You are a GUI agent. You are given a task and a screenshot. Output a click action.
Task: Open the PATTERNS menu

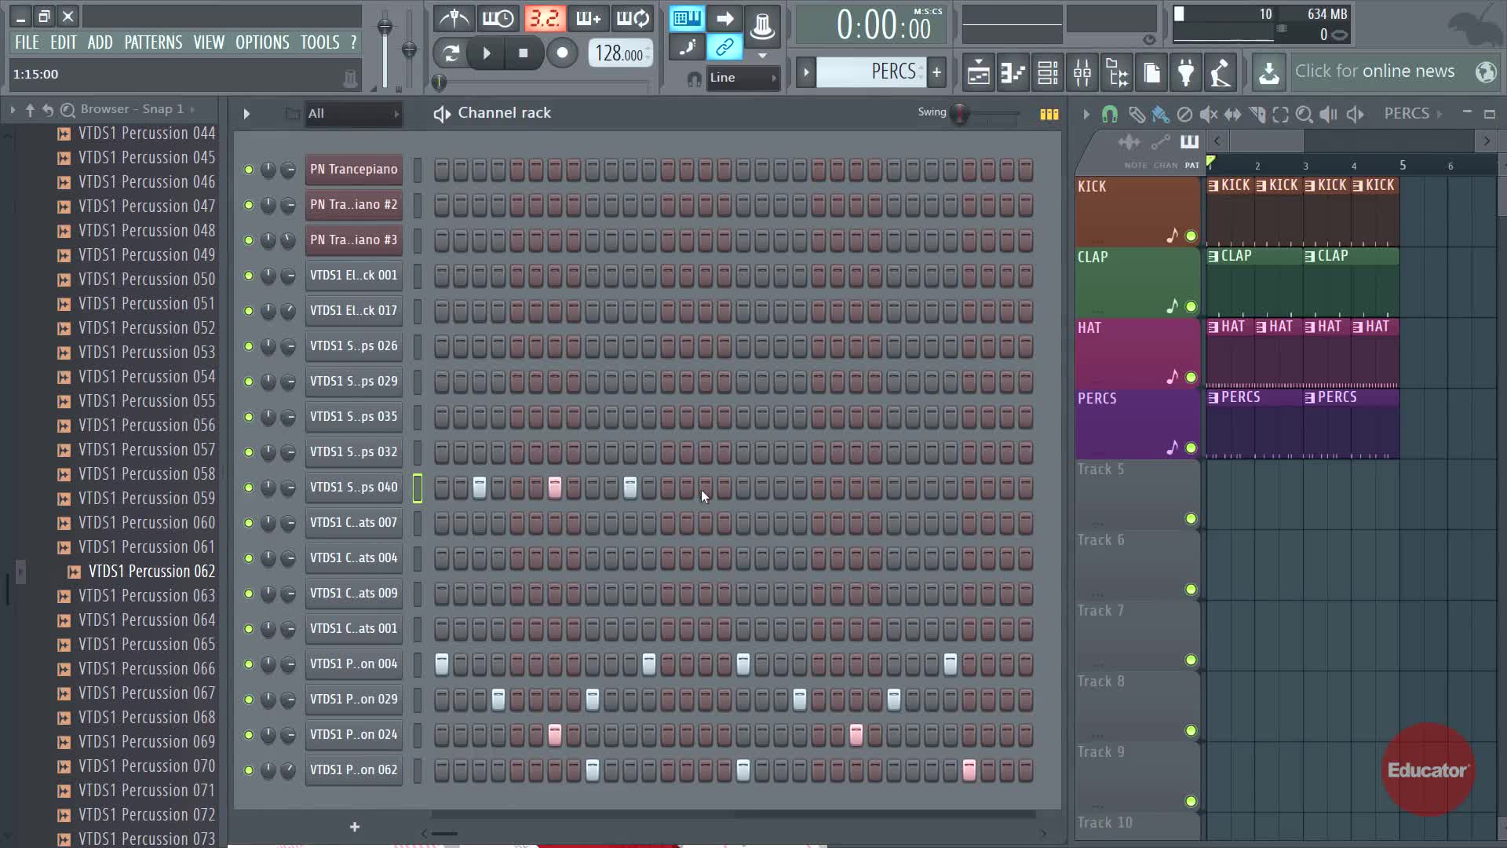click(153, 42)
